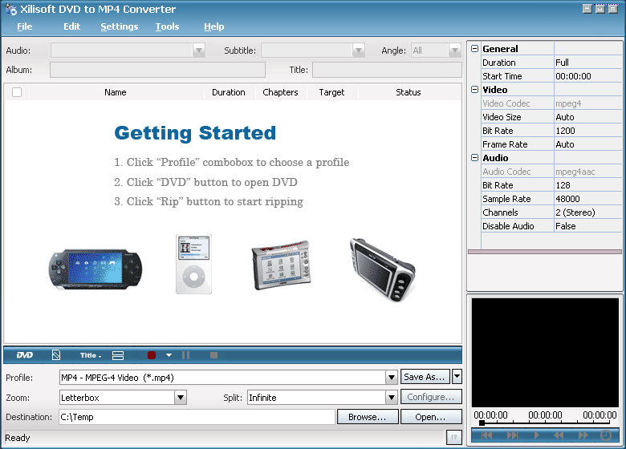Collapse the Video properties section
The width and height of the screenshot is (626, 449).
click(x=474, y=89)
